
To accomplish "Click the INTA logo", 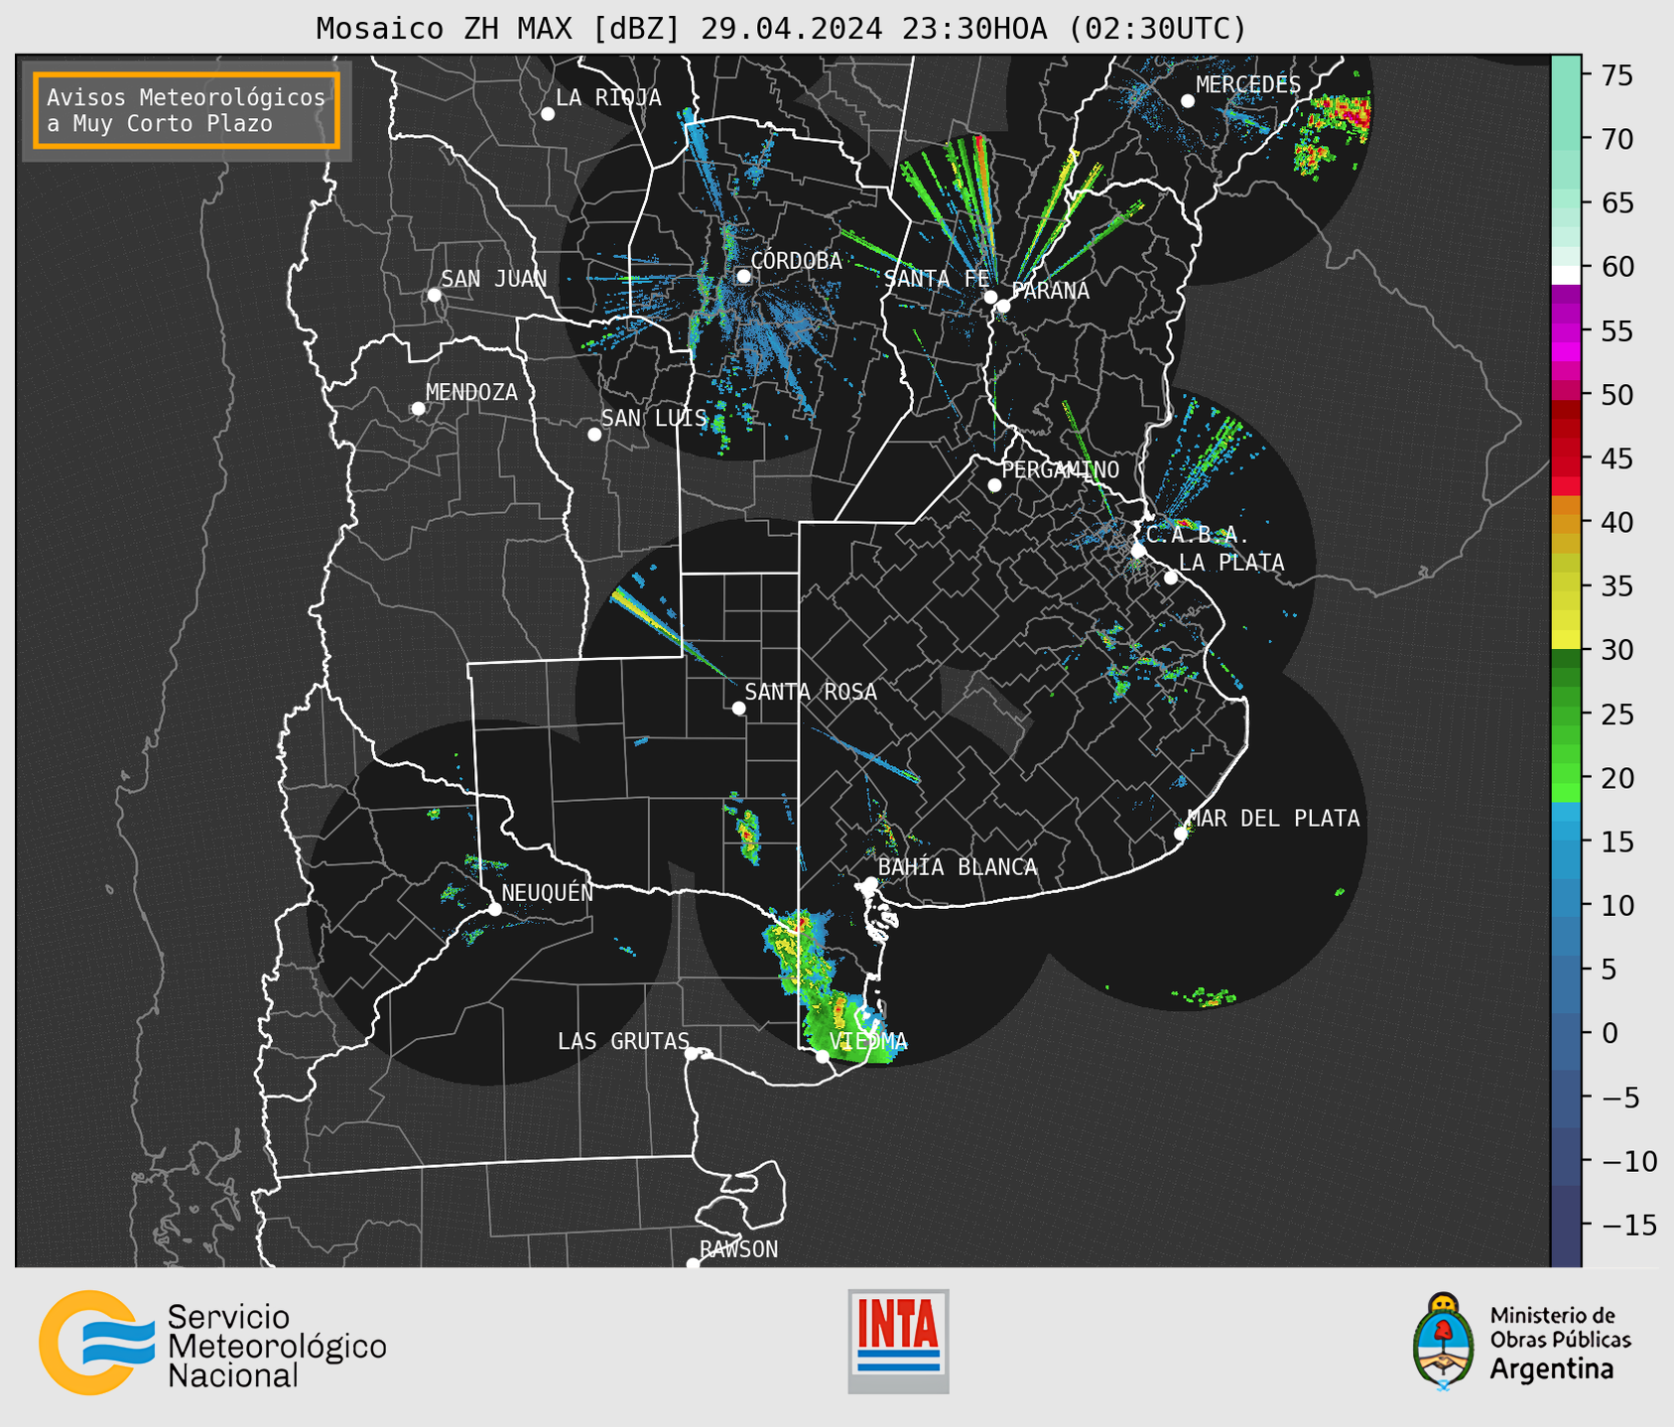I will tap(898, 1341).
